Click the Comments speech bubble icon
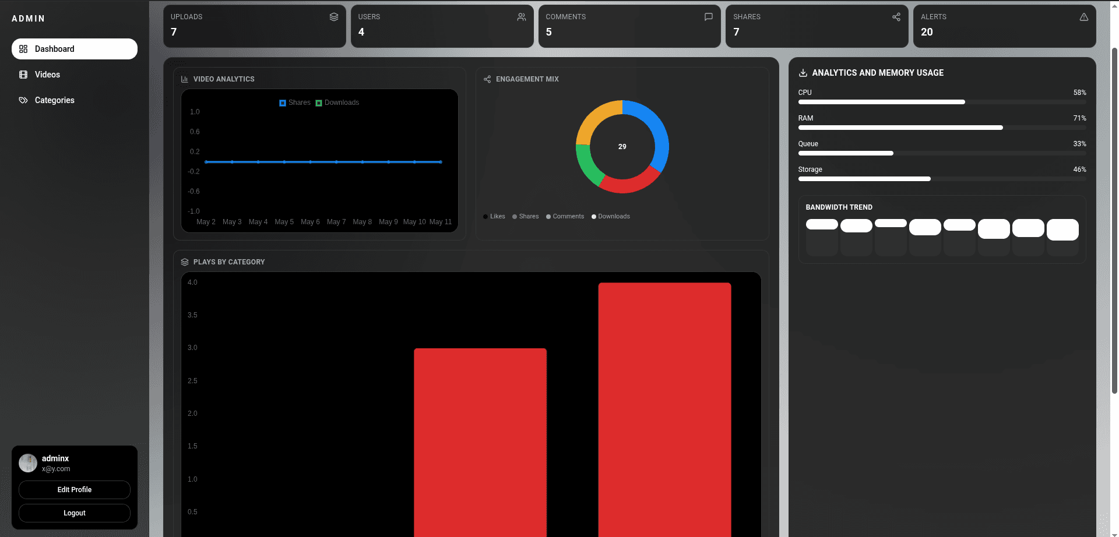 point(709,17)
